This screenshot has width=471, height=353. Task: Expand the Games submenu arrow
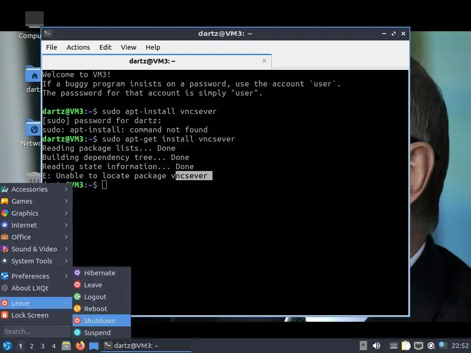[x=66, y=201]
